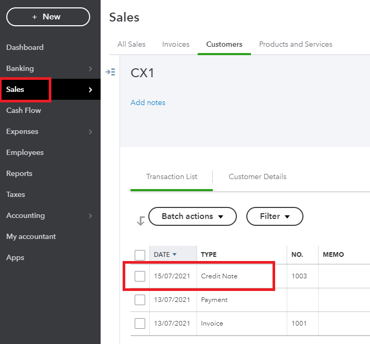Click the + New button
Screen dimensions: 370x344
pyautogui.click(x=48, y=17)
